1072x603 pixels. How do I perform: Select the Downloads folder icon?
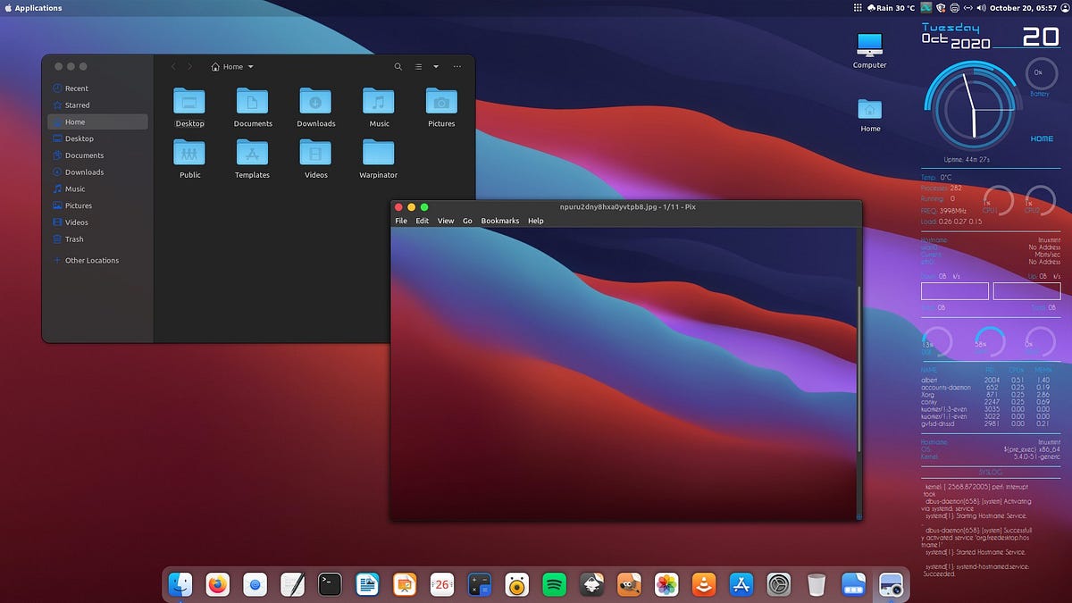(x=316, y=100)
